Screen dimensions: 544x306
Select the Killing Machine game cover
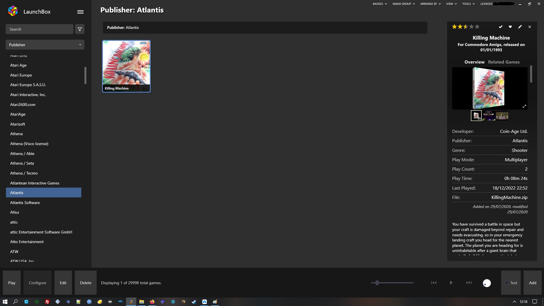tap(126, 66)
